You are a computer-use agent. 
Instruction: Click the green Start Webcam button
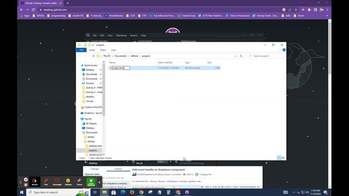pos(91,182)
